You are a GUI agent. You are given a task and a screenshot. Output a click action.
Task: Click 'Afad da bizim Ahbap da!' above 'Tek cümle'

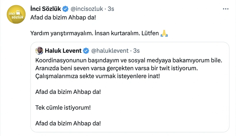coord(68,93)
